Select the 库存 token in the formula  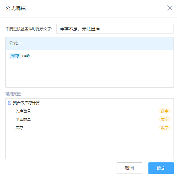tap(15, 56)
